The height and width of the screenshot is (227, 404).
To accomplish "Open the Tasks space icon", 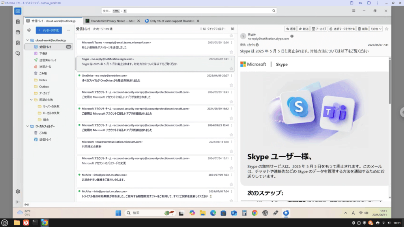I will point(18,43).
